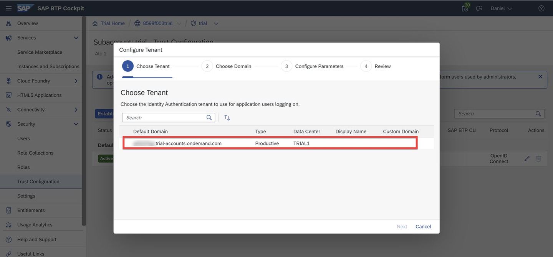Open the feedback chat icon
This screenshot has height=257, width=553.
pyautogui.click(x=479, y=8)
